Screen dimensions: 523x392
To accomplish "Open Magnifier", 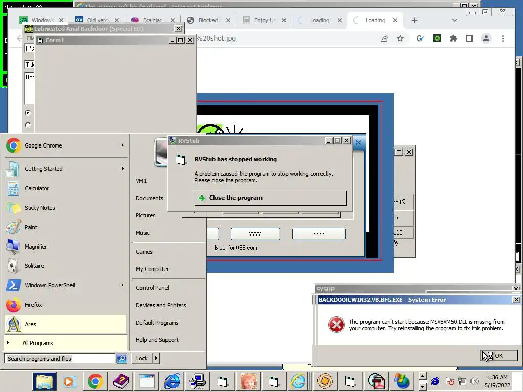I will 65,247.
